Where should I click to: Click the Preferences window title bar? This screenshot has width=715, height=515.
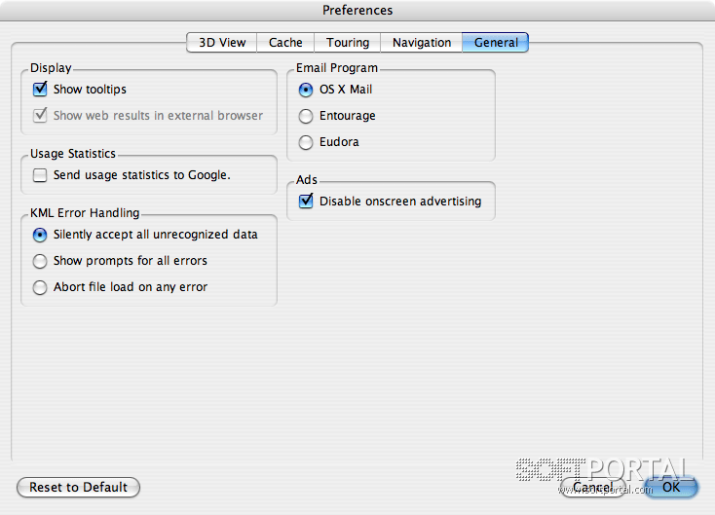tap(357, 11)
